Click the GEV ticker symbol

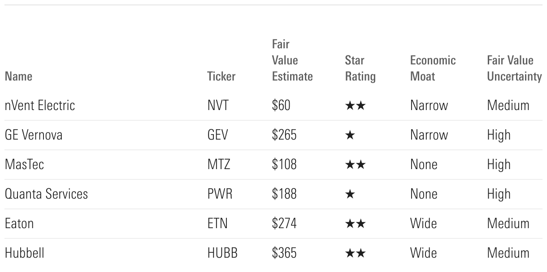(218, 135)
